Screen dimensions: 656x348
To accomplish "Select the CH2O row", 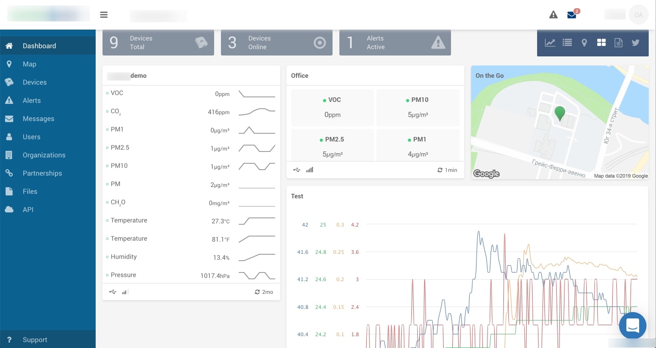I will pos(191,202).
